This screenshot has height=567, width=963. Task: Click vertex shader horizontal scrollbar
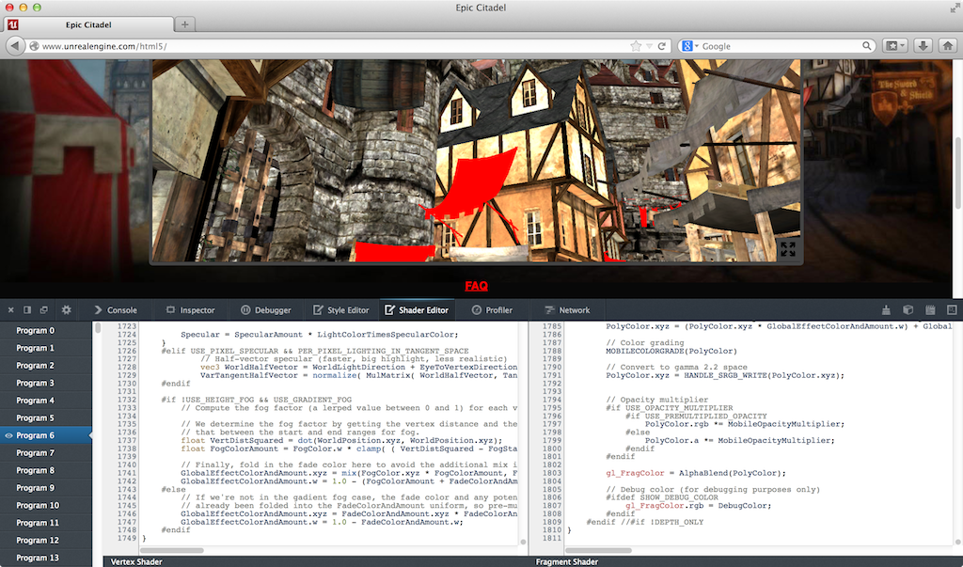[172, 550]
